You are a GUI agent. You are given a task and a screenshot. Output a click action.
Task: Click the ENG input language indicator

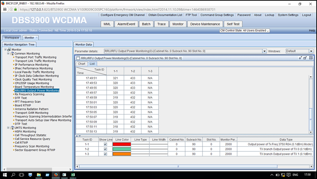tap(295, 175)
